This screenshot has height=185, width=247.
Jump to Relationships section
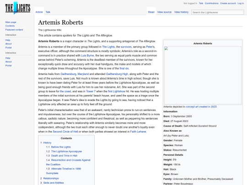[x=51, y=179]
